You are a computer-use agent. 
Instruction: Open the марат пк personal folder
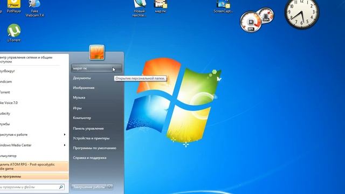tap(96, 68)
